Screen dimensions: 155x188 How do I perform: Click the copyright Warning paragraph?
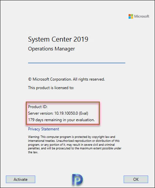[x=75, y=144]
